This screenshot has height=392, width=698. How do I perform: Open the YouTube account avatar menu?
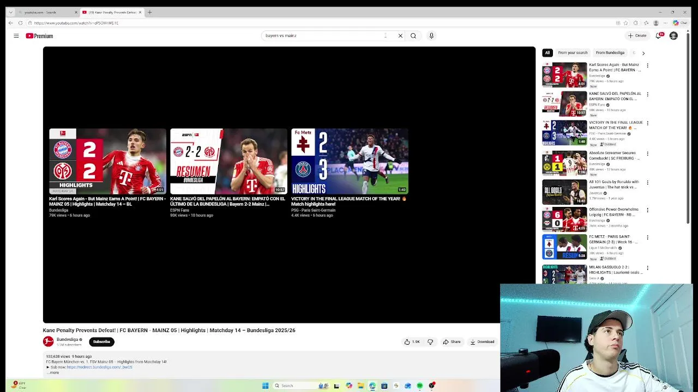(x=673, y=36)
